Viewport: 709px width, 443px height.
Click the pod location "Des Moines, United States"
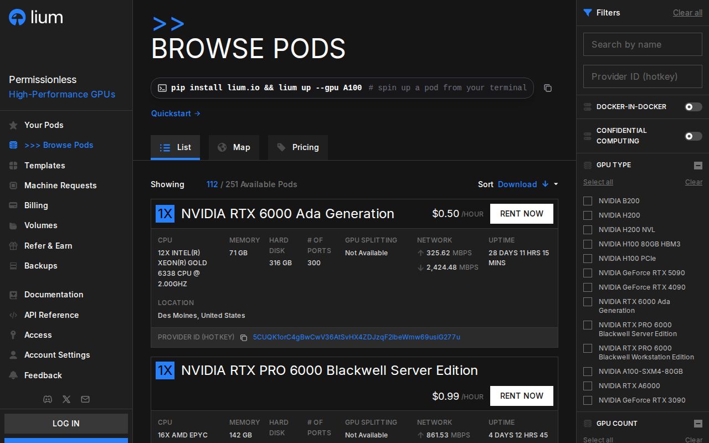202,316
